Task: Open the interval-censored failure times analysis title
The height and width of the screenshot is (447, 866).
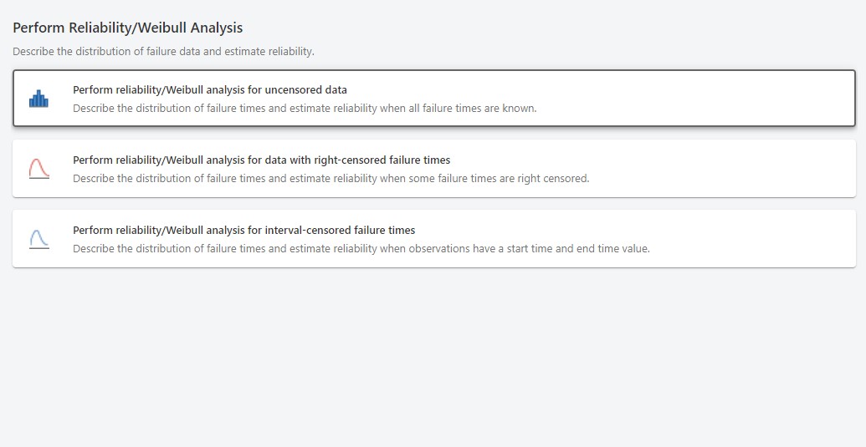Action: (243, 230)
